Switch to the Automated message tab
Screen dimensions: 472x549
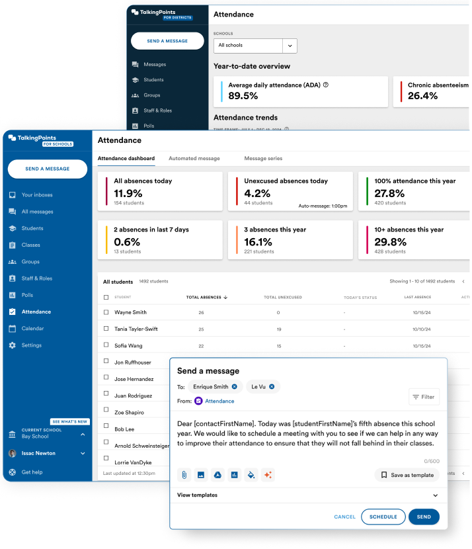pos(194,159)
